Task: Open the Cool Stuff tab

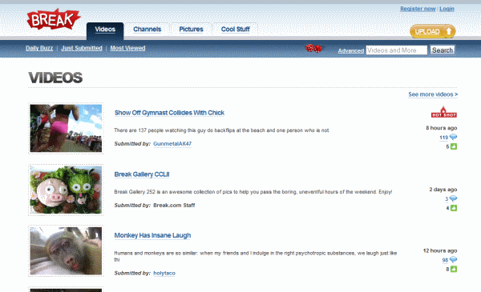Action: [x=235, y=30]
